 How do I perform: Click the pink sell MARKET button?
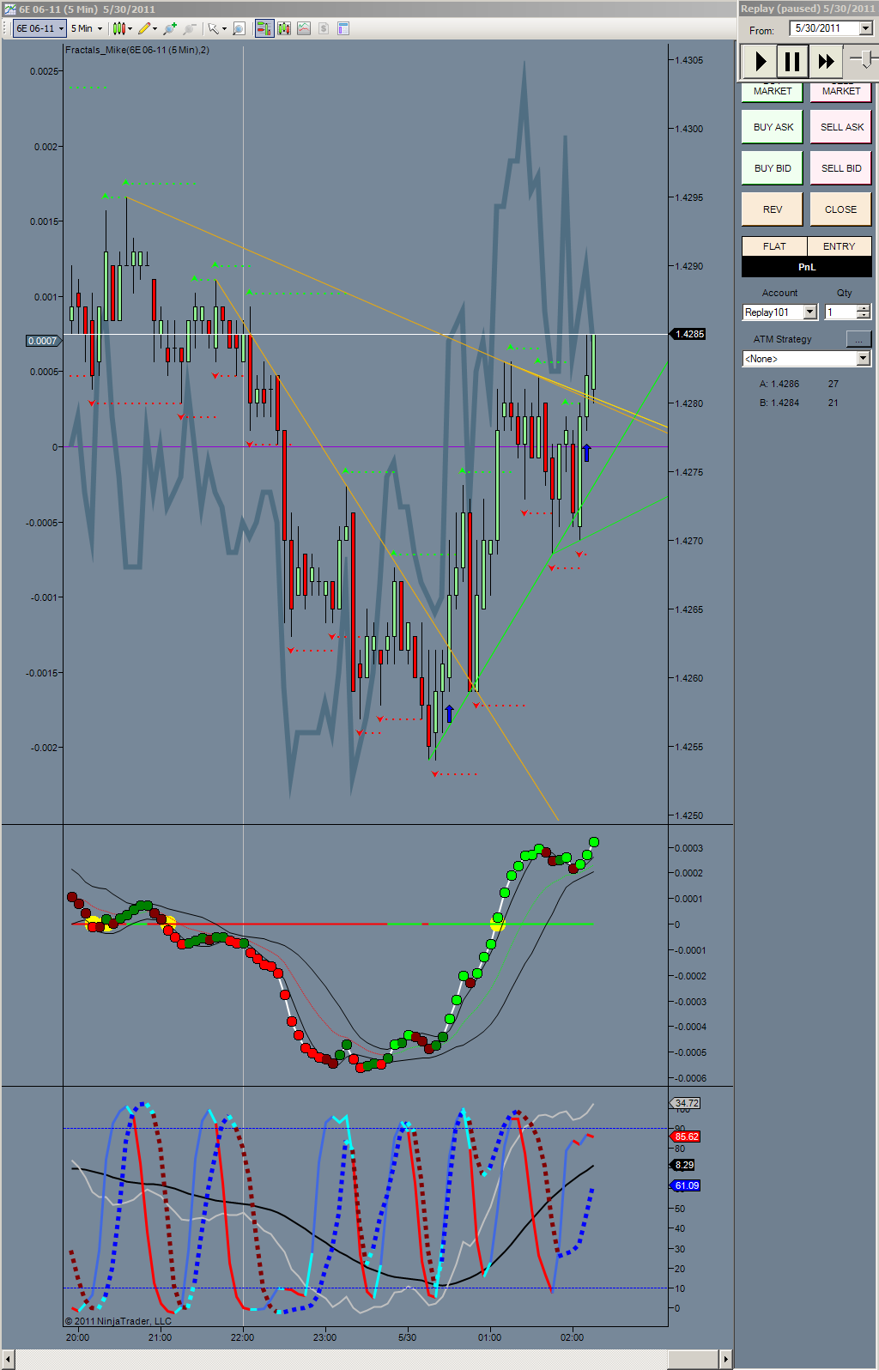point(841,91)
